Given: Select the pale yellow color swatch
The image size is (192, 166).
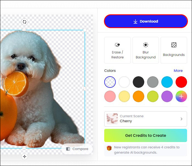Looking at the screenshot, I should click(124, 96).
